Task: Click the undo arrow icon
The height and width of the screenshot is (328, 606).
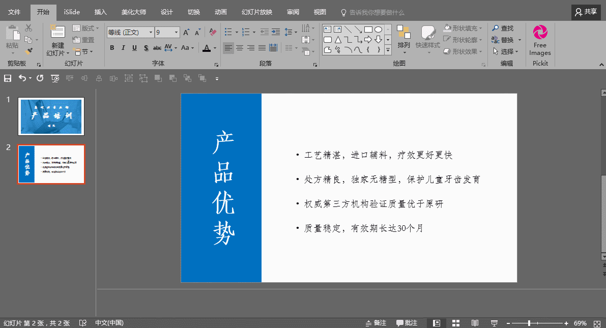Action: pyautogui.click(x=22, y=78)
